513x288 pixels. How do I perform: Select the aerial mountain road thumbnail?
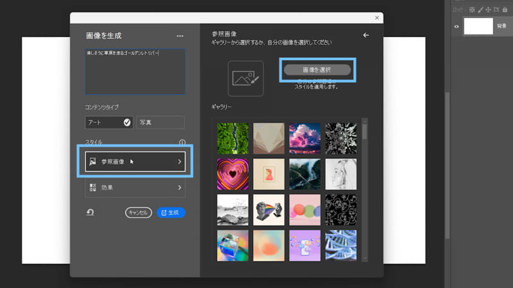tap(305, 174)
